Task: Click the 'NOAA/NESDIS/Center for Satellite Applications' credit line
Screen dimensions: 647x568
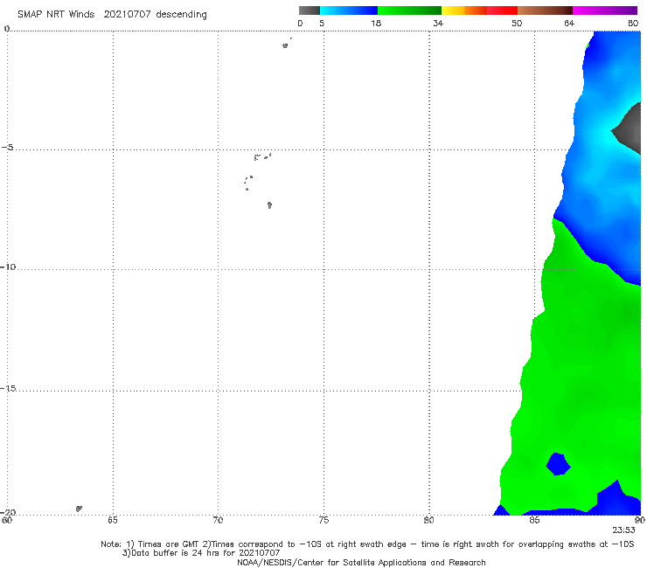Action: click(x=361, y=562)
